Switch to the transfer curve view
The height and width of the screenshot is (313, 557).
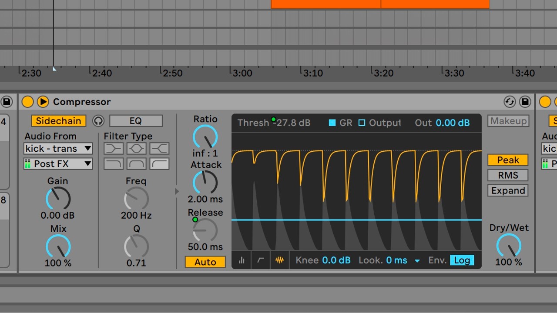[x=261, y=260]
